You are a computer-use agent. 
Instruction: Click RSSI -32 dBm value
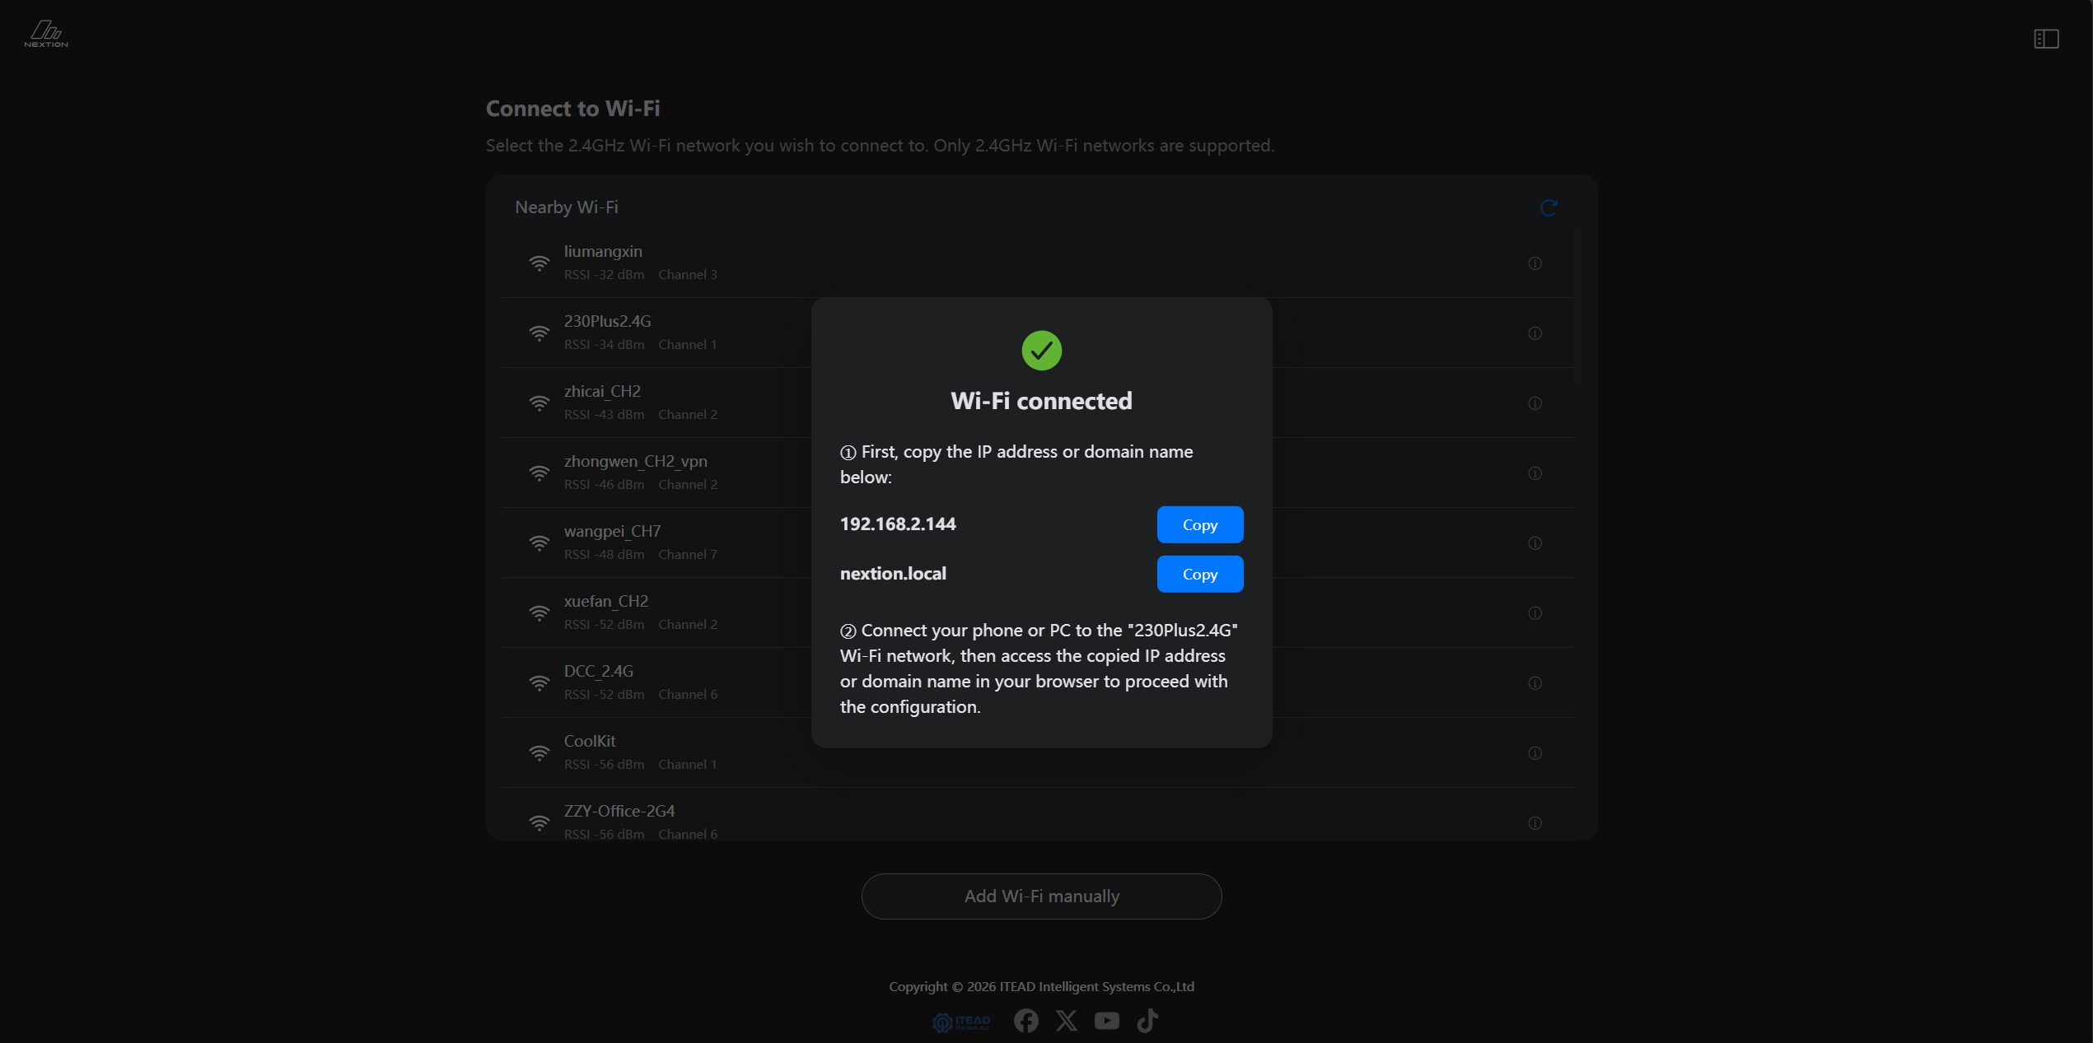605,275
